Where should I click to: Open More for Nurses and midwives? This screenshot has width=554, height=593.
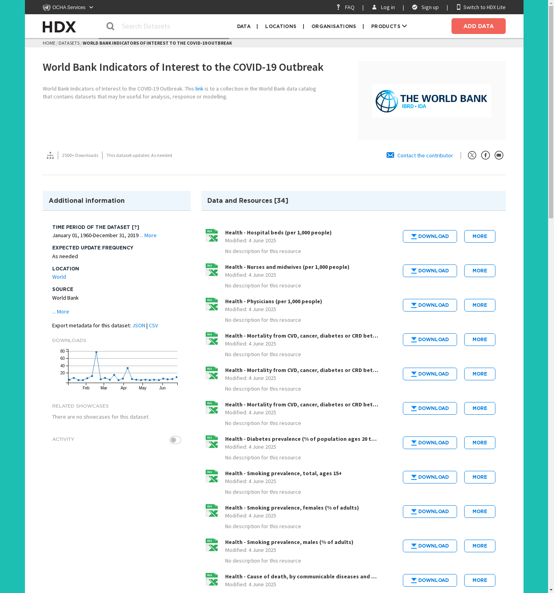click(480, 271)
